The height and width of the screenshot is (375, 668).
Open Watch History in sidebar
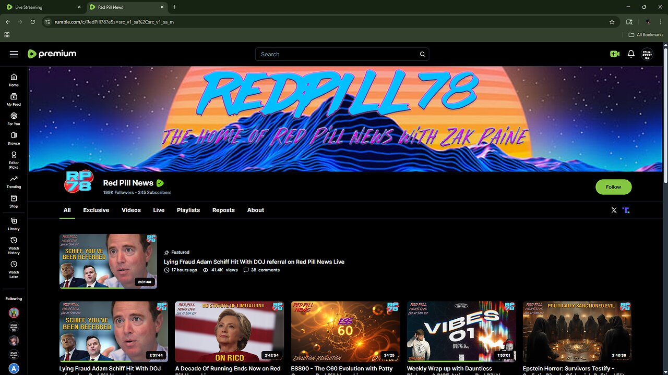pos(14,246)
